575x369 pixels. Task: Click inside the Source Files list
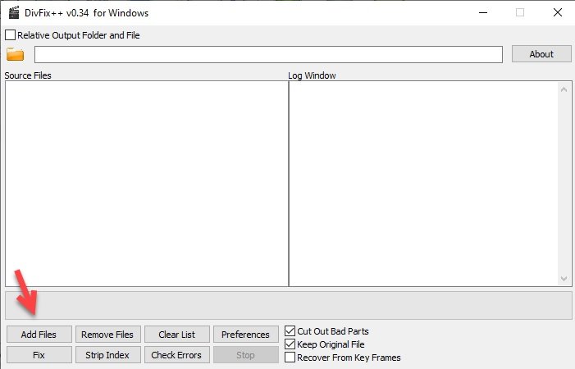[147, 183]
